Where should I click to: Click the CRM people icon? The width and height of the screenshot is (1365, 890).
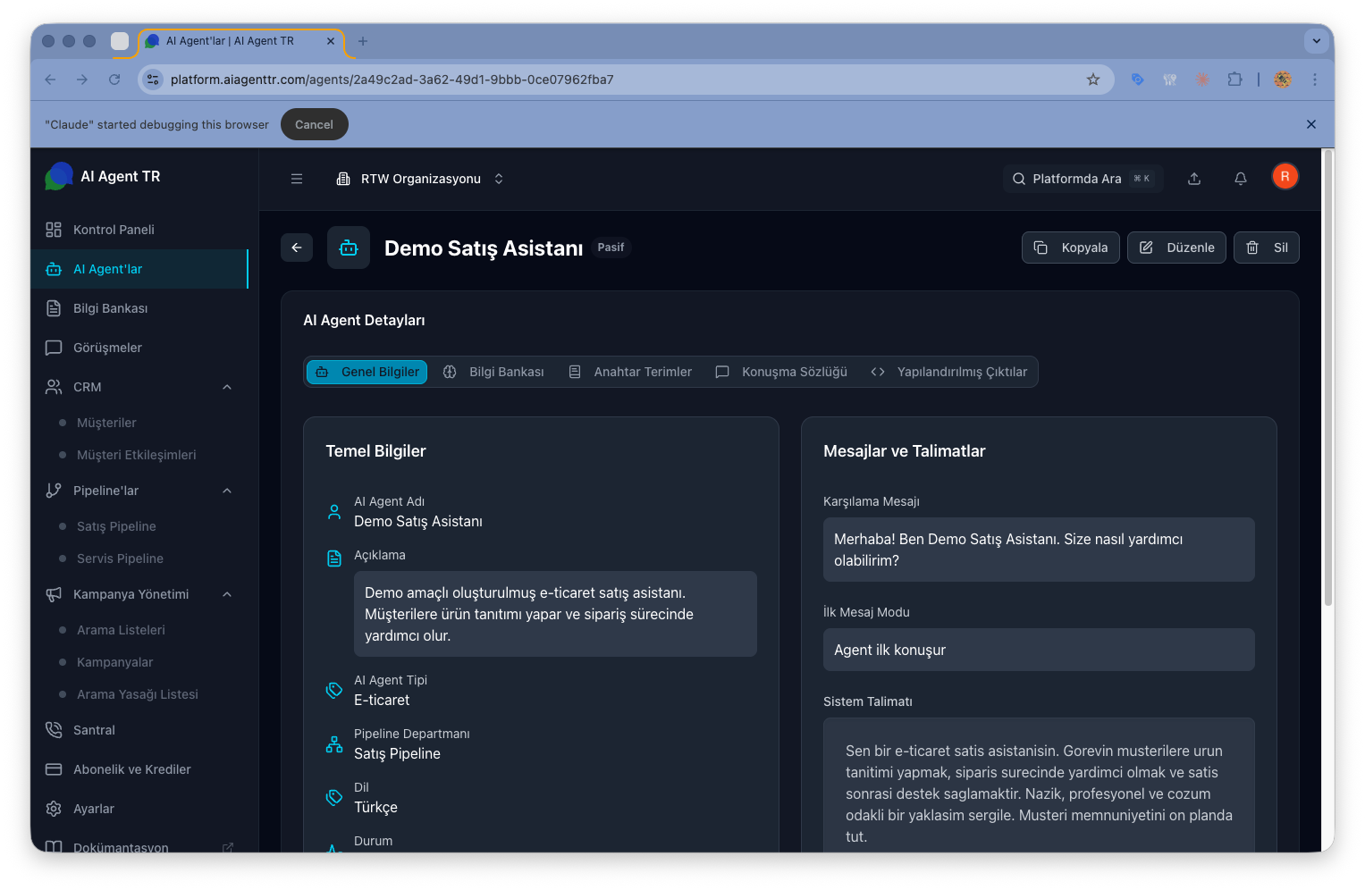pos(54,387)
